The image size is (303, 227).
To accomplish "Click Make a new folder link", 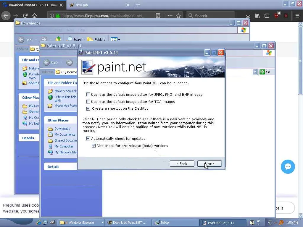I will (x=66, y=91).
